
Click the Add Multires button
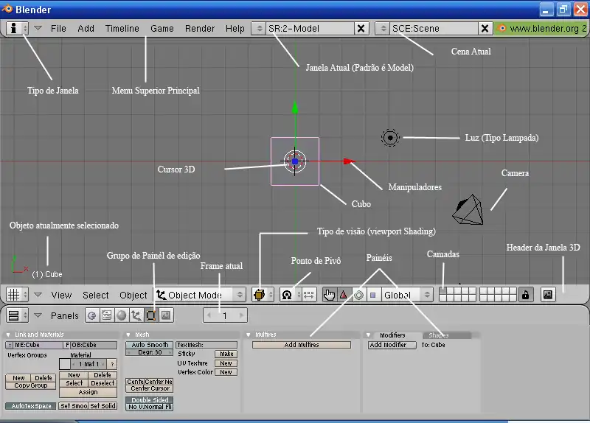[x=301, y=345]
